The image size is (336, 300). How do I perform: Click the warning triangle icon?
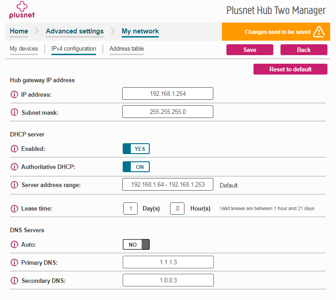[x=319, y=32]
